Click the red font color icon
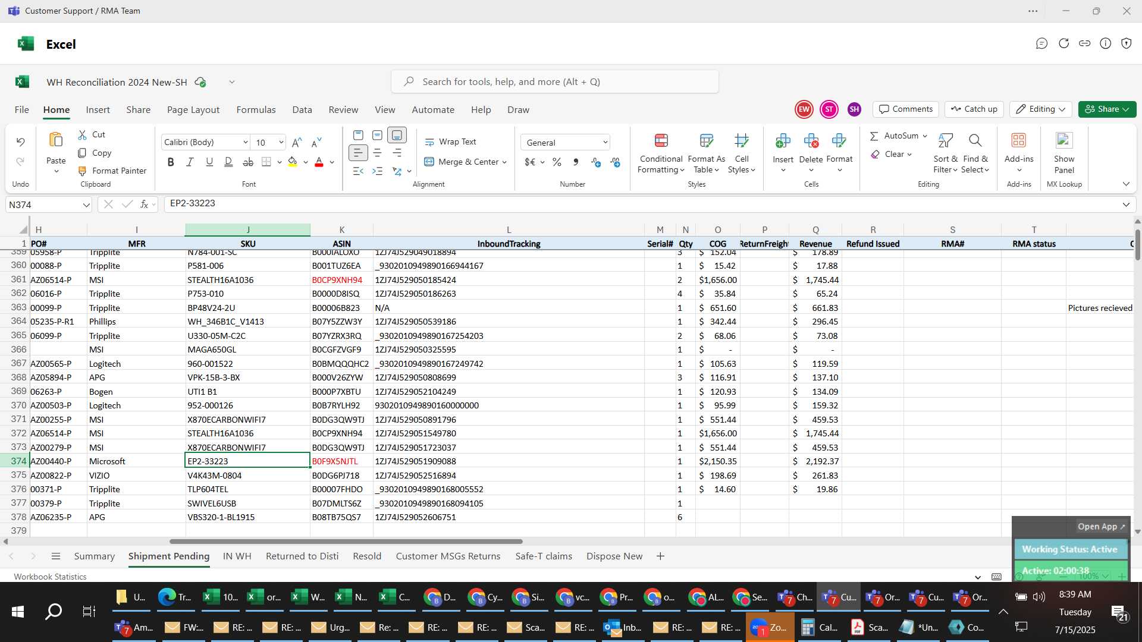1142x642 pixels. pos(319,162)
